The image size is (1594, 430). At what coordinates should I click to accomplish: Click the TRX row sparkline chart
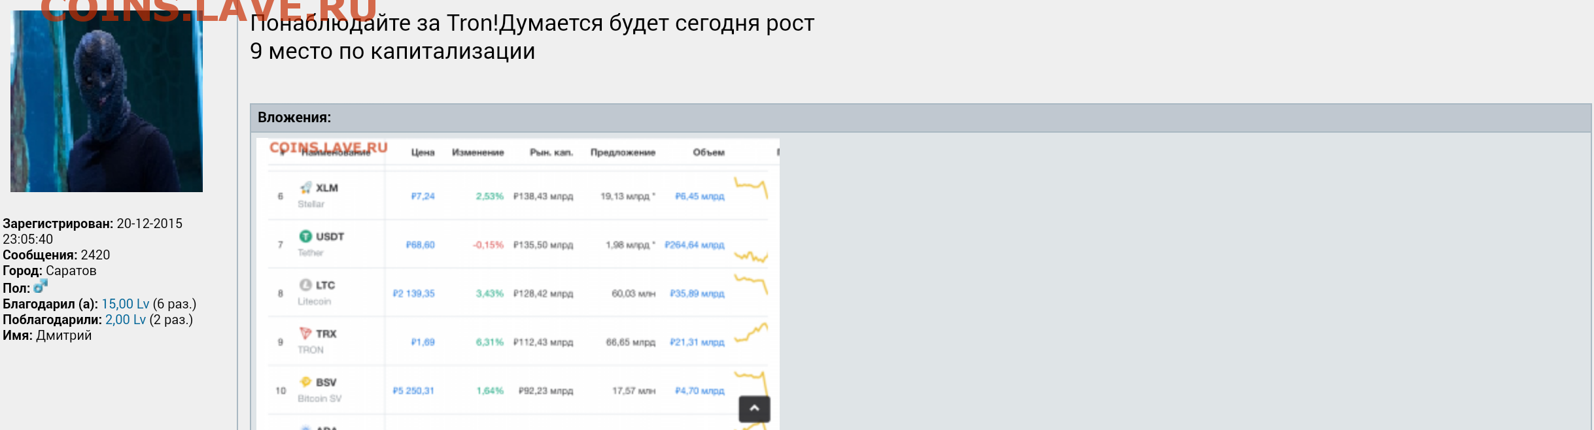coord(751,333)
